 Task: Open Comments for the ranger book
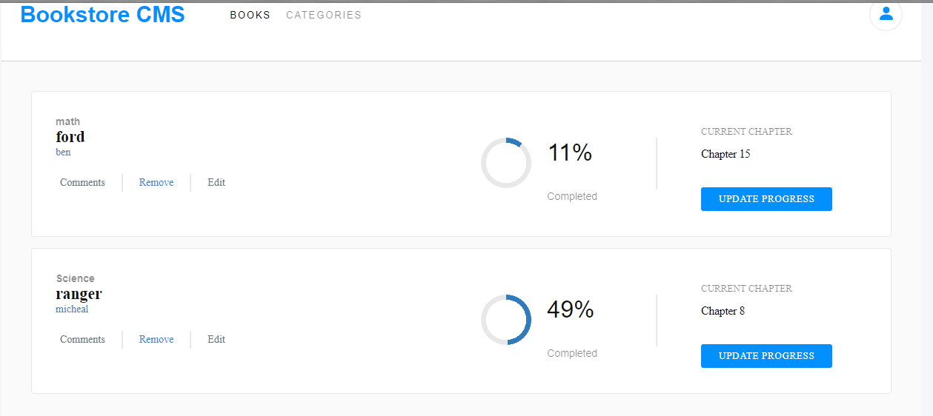click(x=82, y=340)
